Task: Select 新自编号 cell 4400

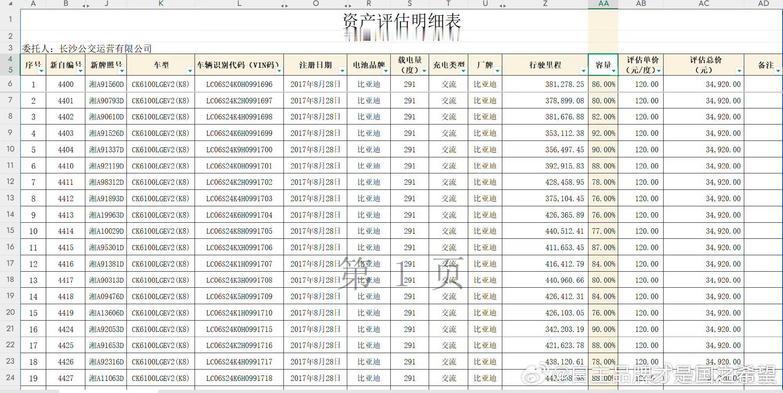Action: 66,84
